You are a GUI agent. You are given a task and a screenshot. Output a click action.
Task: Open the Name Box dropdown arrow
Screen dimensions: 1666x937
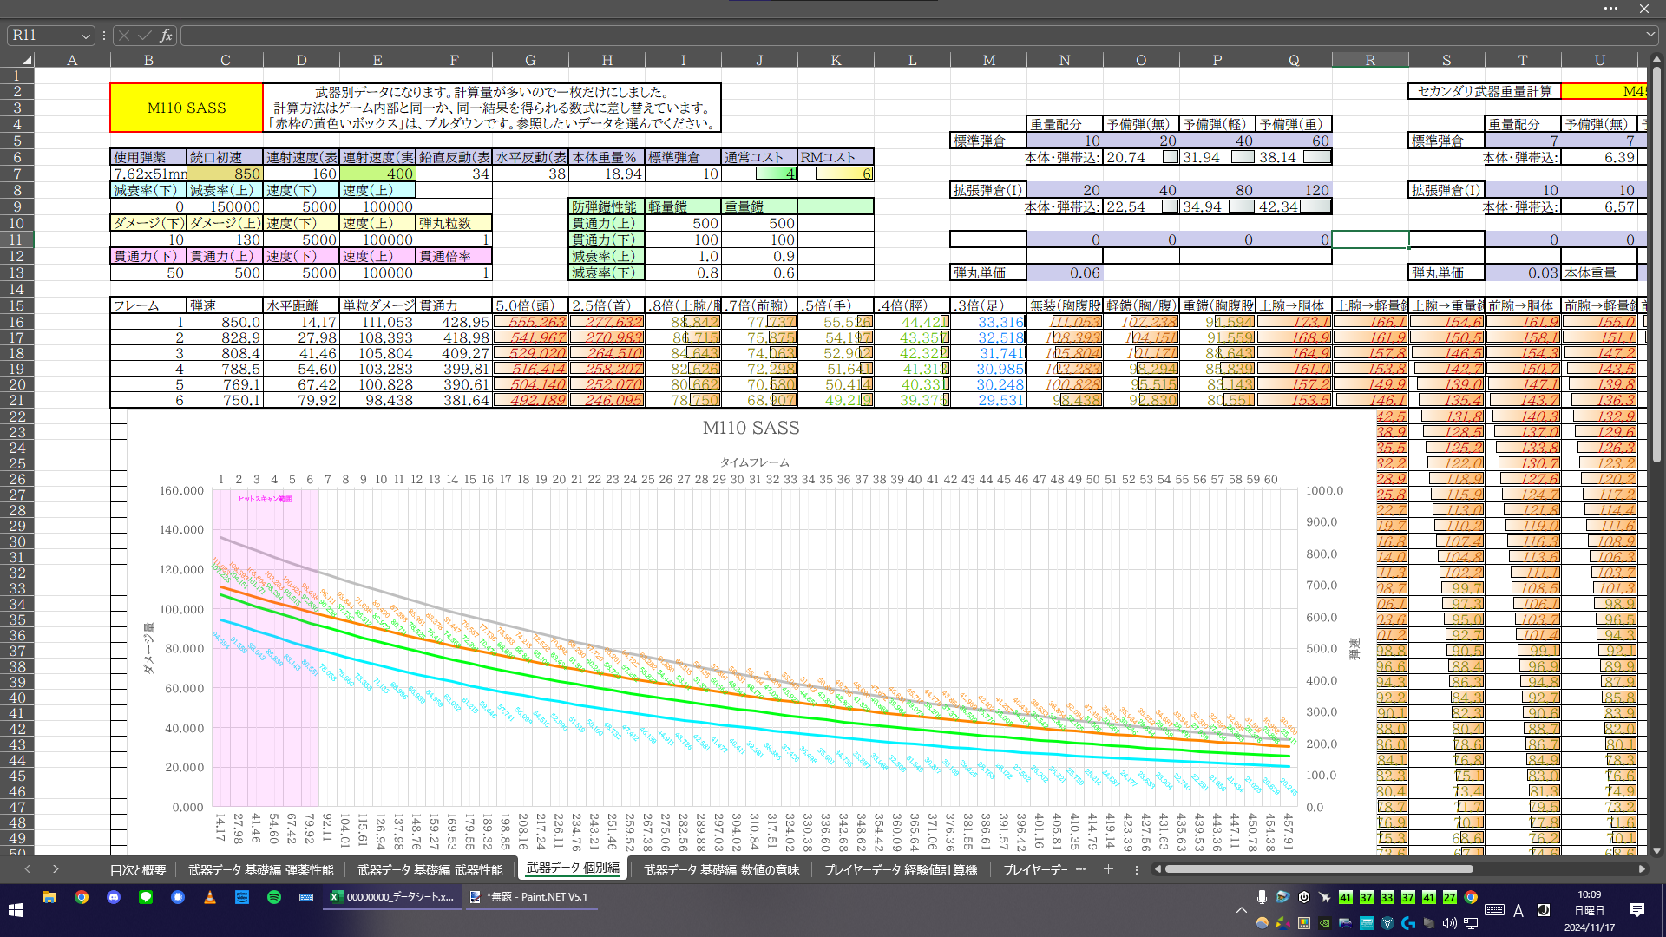point(85,36)
